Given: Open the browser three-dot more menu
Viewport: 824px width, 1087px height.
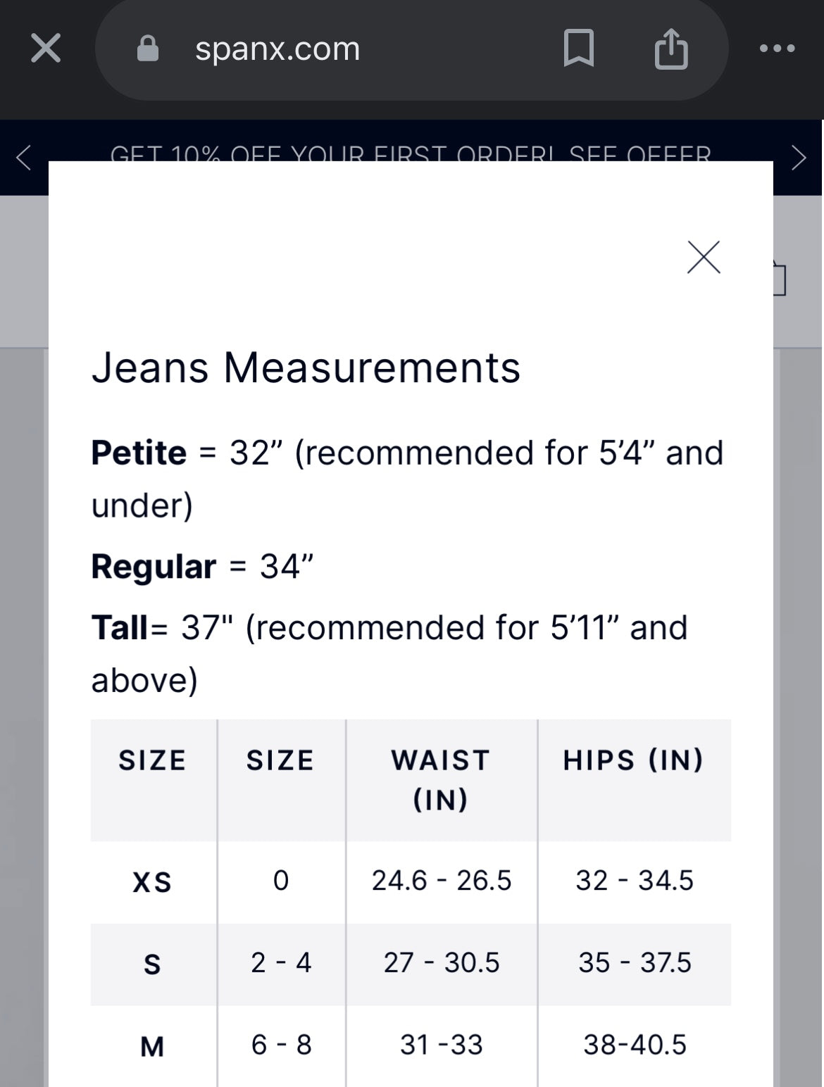Looking at the screenshot, I should point(778,49).
